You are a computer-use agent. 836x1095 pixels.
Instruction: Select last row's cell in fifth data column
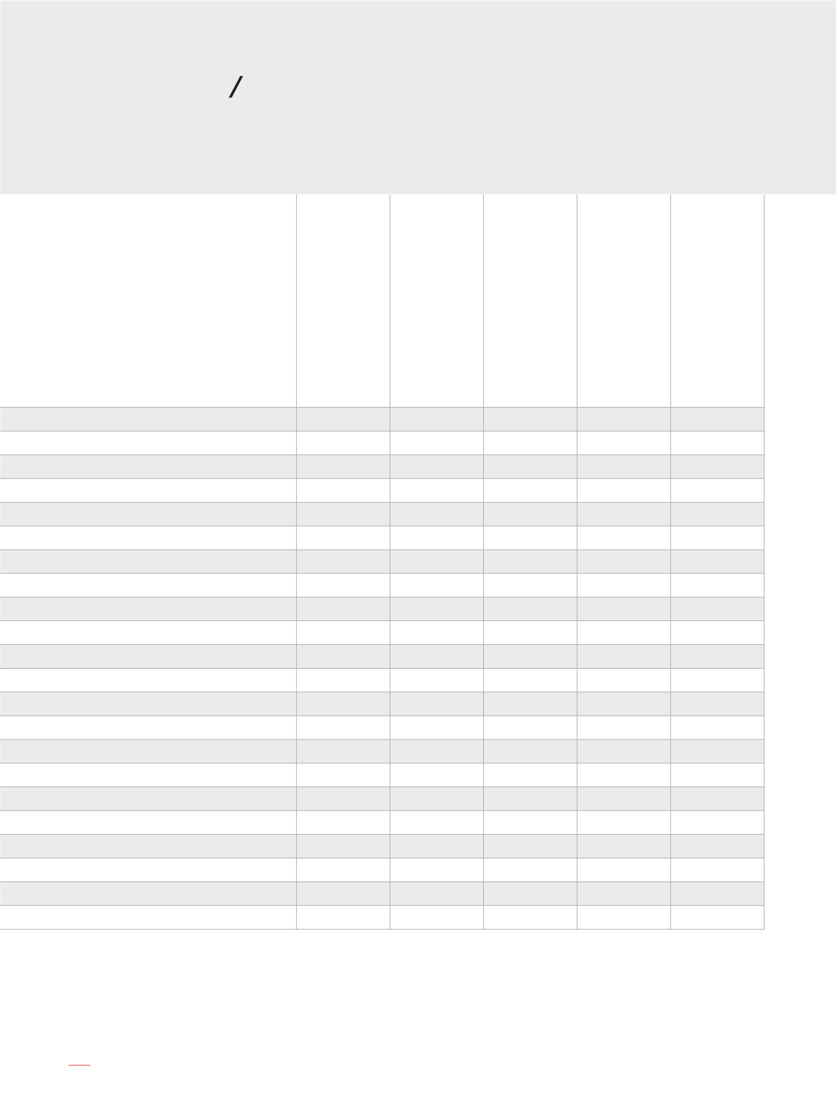(717, 918)
